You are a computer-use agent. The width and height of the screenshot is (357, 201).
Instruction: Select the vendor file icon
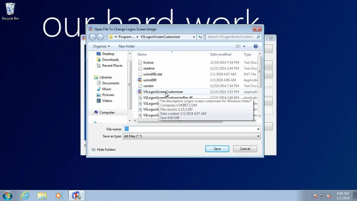click(140, 86)
